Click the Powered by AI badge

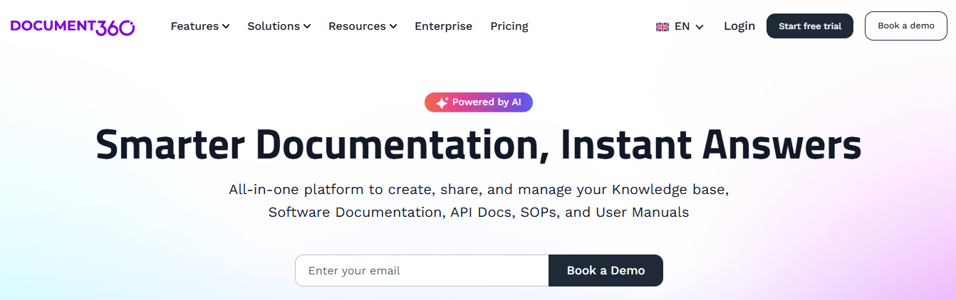tap(479, 102)
